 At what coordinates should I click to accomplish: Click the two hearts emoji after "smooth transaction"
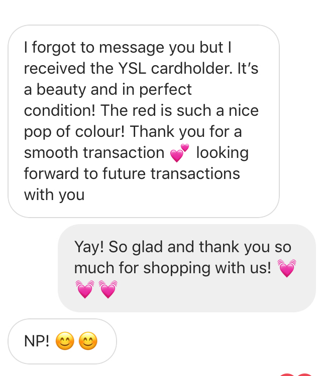click(x=179, y=153)
